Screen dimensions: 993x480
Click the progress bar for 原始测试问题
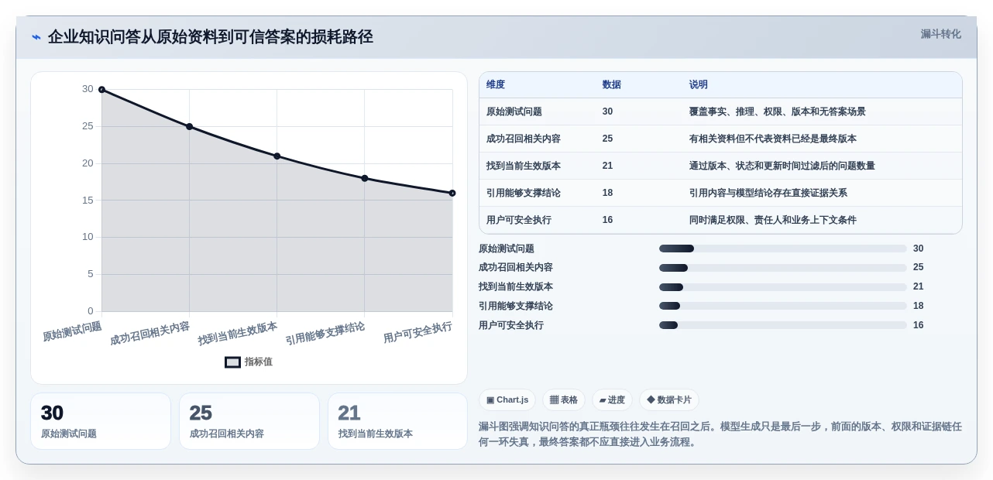click(783, 249)
